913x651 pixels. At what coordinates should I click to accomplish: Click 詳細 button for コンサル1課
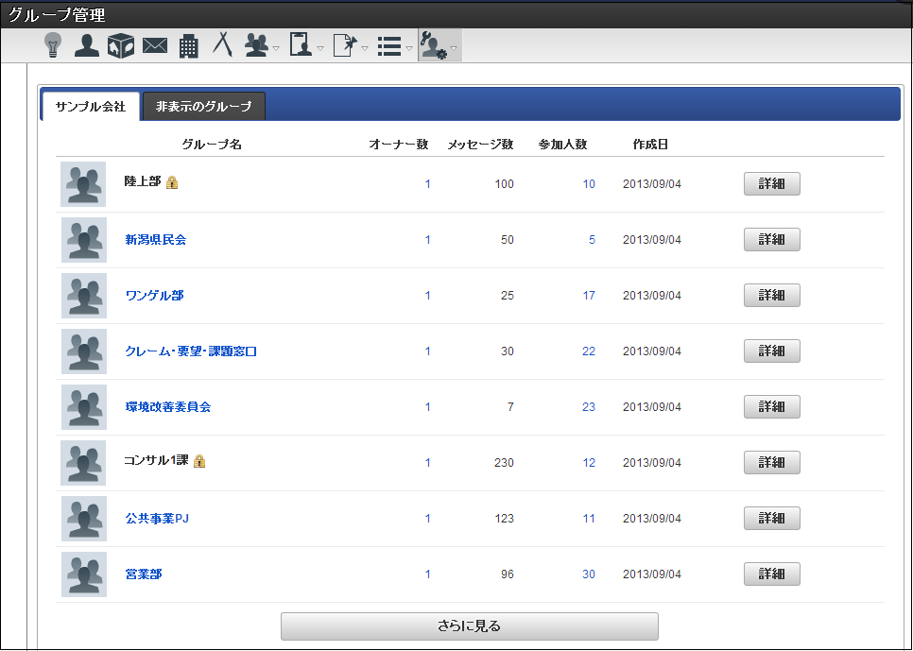pyautogui.click(x=771, y=463)
